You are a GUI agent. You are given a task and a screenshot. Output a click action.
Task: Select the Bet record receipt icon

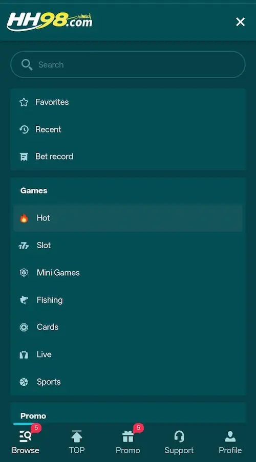(x=24, y=157)
